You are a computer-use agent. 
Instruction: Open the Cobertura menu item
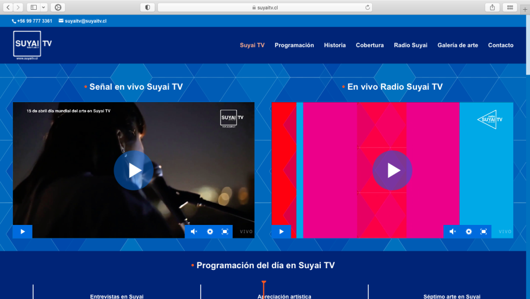click(x=369, y=45)
